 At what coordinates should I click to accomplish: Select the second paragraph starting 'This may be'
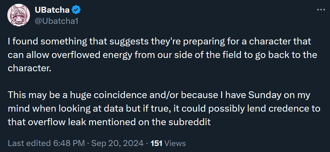pyautogui.click(x=164, y=109)
